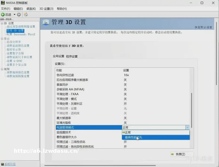This screenshot has width=219, height=167.
Task: Open the back history dropdown arrow
Action: pos(14,15)
